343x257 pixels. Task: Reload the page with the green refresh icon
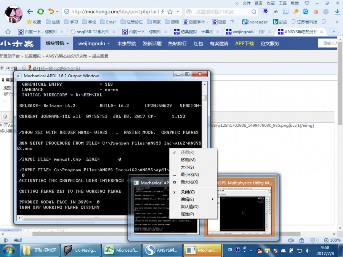(x=40, y=11)
